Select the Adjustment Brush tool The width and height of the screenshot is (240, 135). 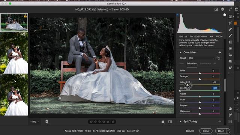230,36
